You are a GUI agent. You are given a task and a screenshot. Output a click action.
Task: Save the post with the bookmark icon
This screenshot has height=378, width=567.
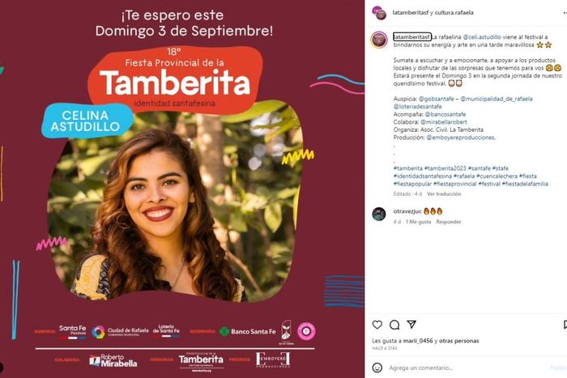point(565,325)
